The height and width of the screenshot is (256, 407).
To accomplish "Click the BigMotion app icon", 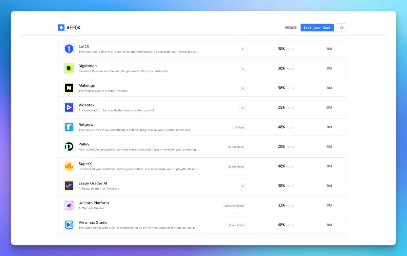I will click(x=69, y=68).
